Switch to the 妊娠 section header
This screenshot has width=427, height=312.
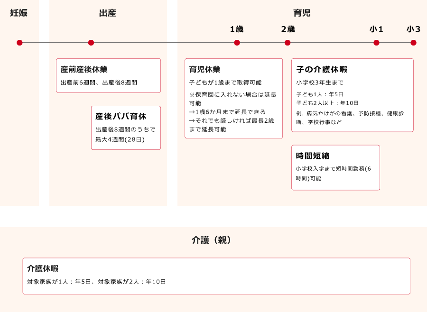(x=19, y=13)
